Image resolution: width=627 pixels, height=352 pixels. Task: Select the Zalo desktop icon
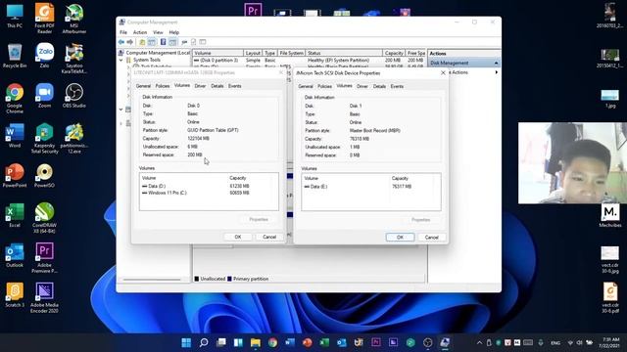pyautogui.click(x=44, y=56)
